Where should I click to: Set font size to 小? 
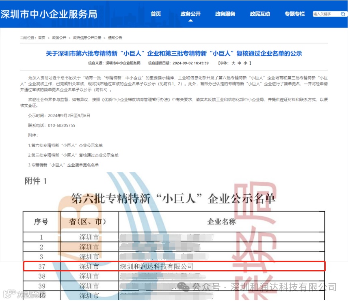245,63
